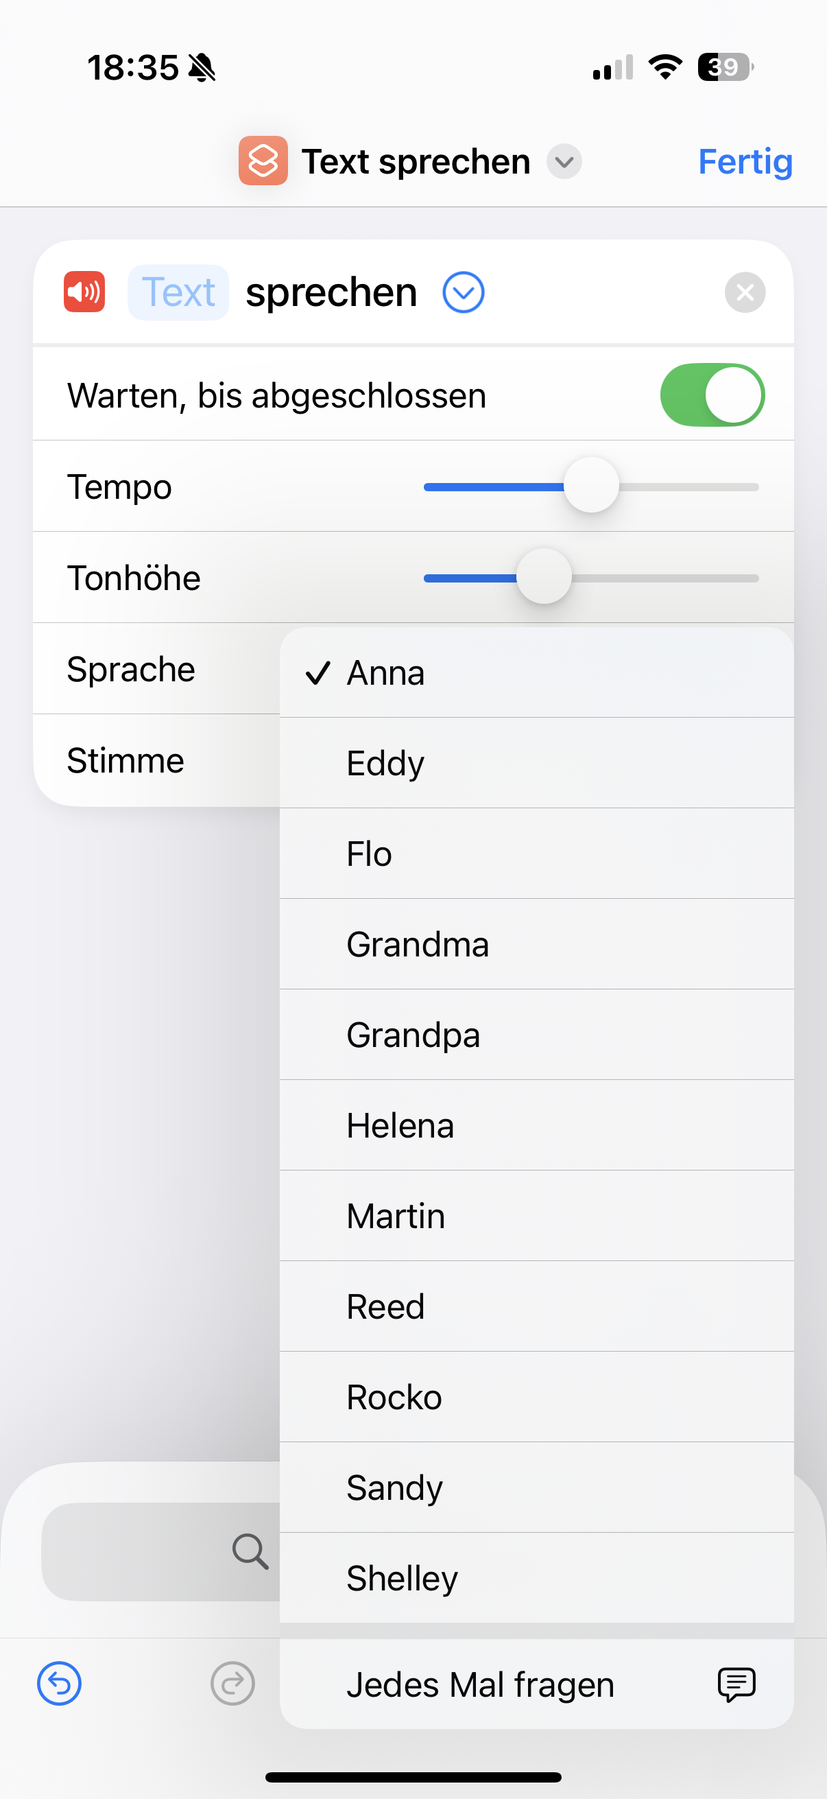The image size is (827, 1799).
Task: Tap Fertig to finish editing
Action: click(745, 161)
